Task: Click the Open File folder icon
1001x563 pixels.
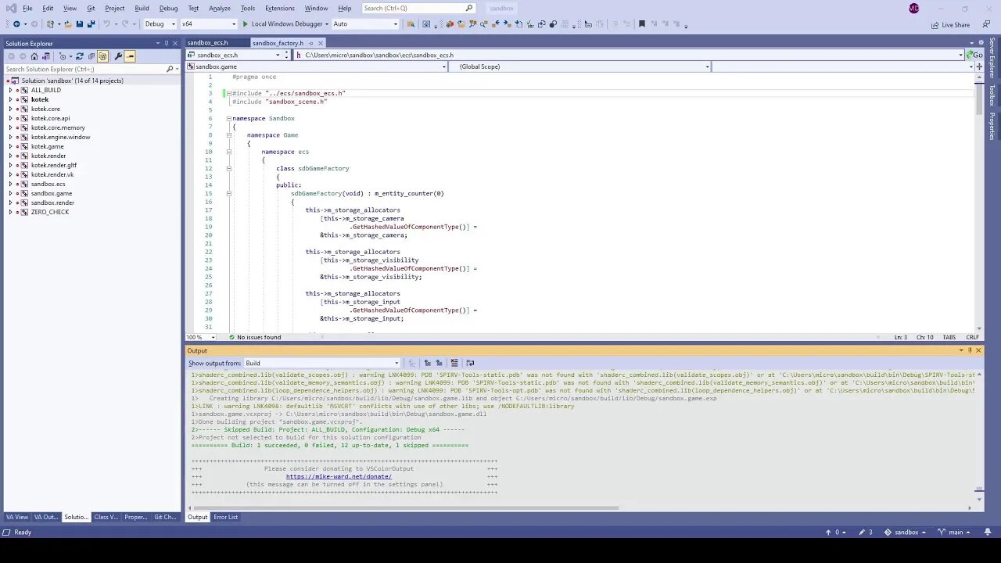Action: click(x=68, y=23)
